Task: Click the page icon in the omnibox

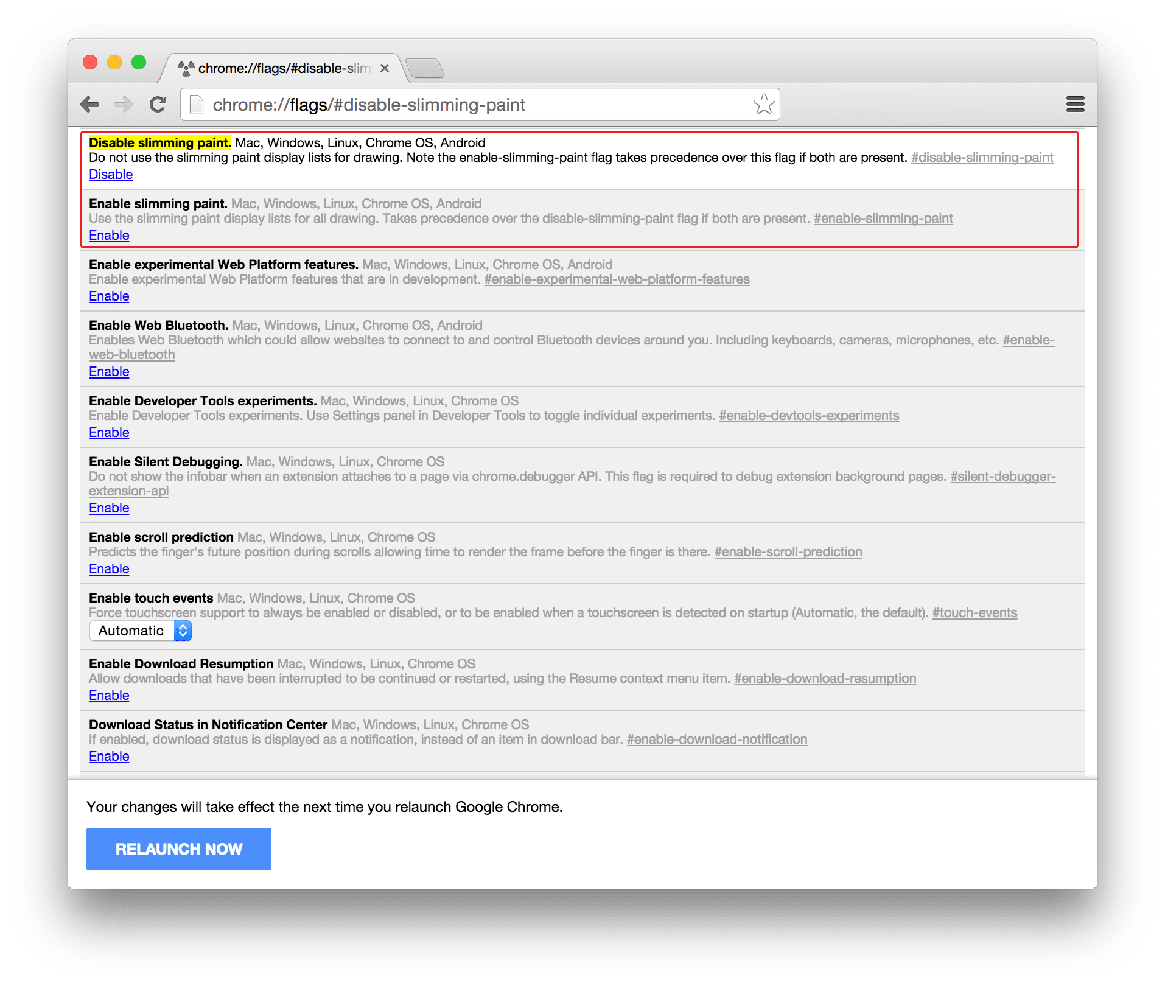Action: [x=196, y=103]
